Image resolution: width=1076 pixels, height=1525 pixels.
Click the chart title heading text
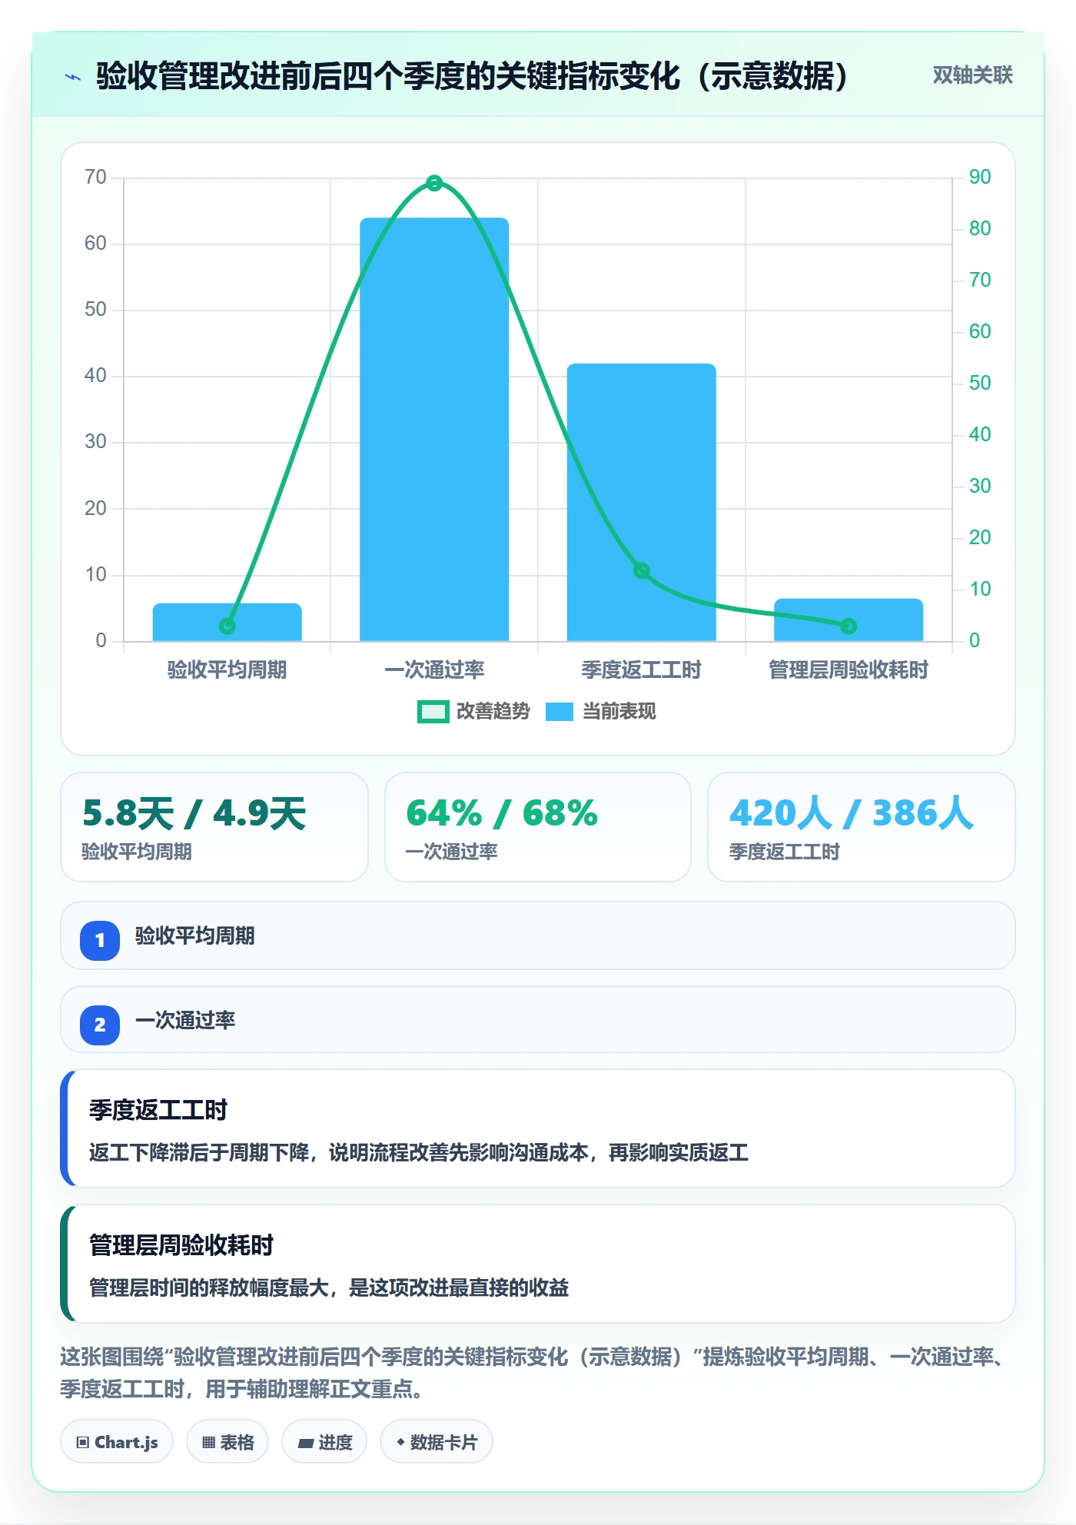click(x=472, y=76)
